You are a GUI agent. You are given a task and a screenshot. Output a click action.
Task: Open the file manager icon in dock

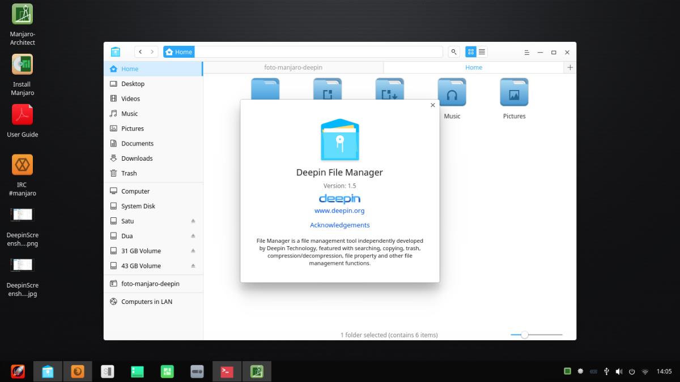[x=48, y=371]
